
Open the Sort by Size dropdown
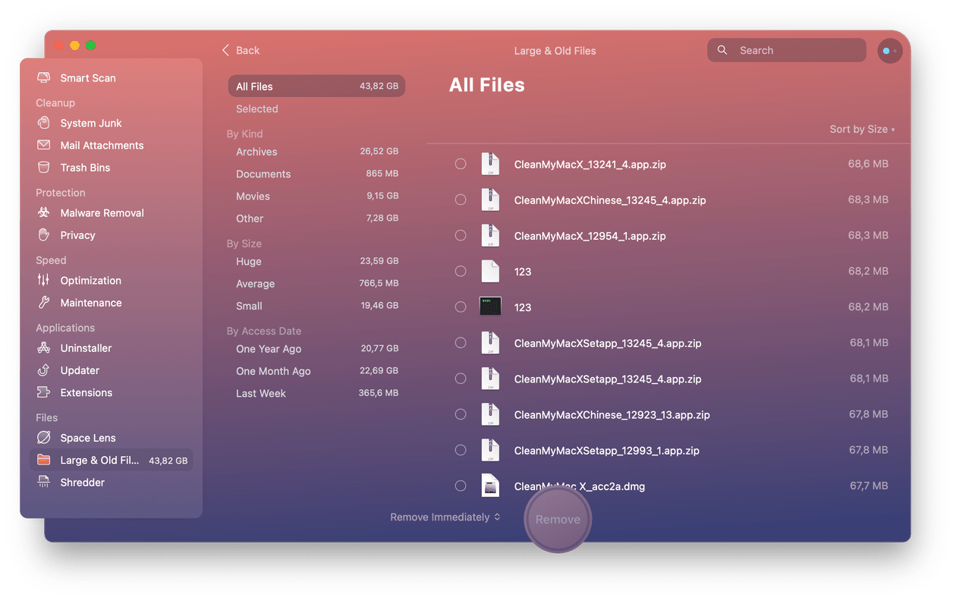pyautogui.click(x=862, y=129)
